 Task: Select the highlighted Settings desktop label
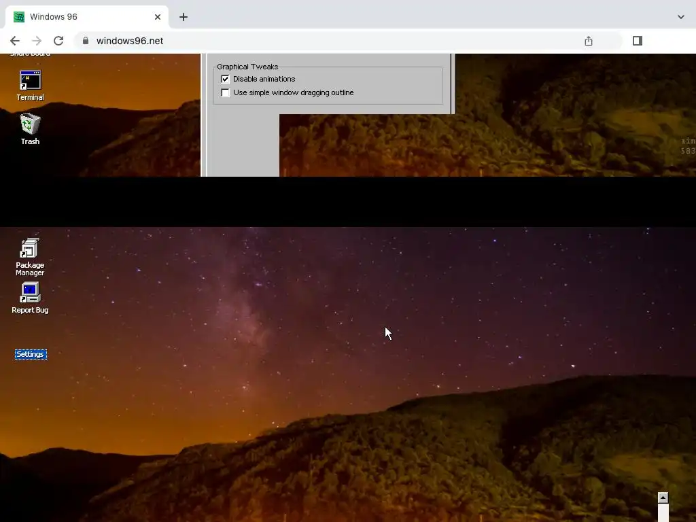click(x=31, y=354)
